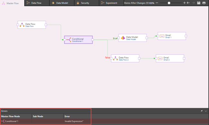Click the Email 1 envelope icon
209x125 pixels.
[x=162, y=36]
